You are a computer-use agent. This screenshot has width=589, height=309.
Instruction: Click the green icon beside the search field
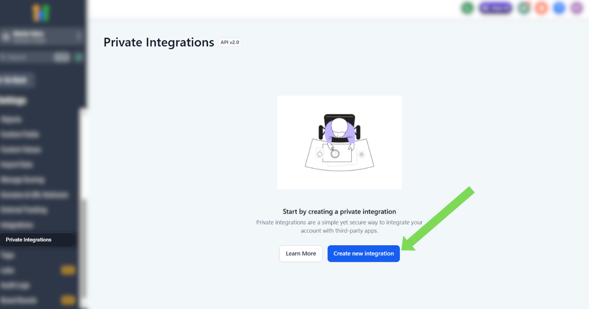point(79,57)
